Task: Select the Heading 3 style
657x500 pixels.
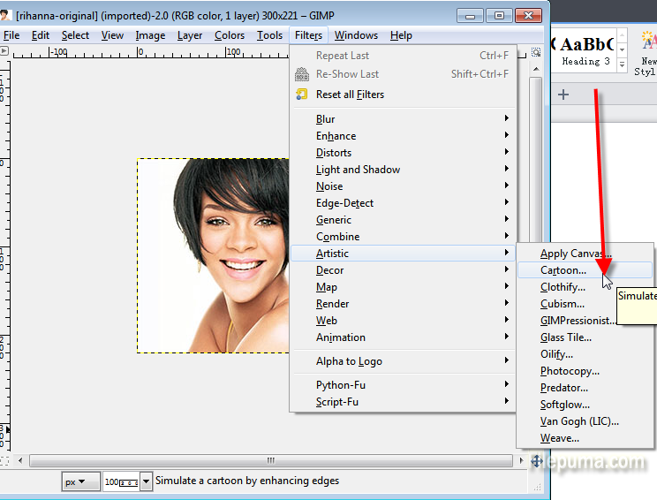Action: tap(585, 51)
